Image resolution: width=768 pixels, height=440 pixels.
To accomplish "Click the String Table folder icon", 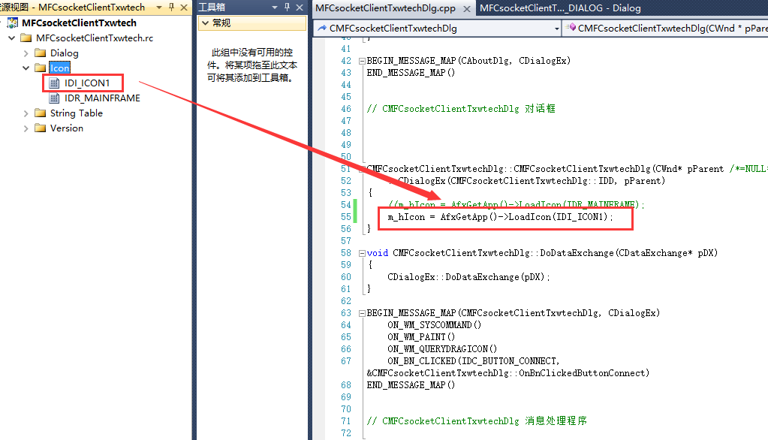I will pyautogui.click(x=41, y=113).
